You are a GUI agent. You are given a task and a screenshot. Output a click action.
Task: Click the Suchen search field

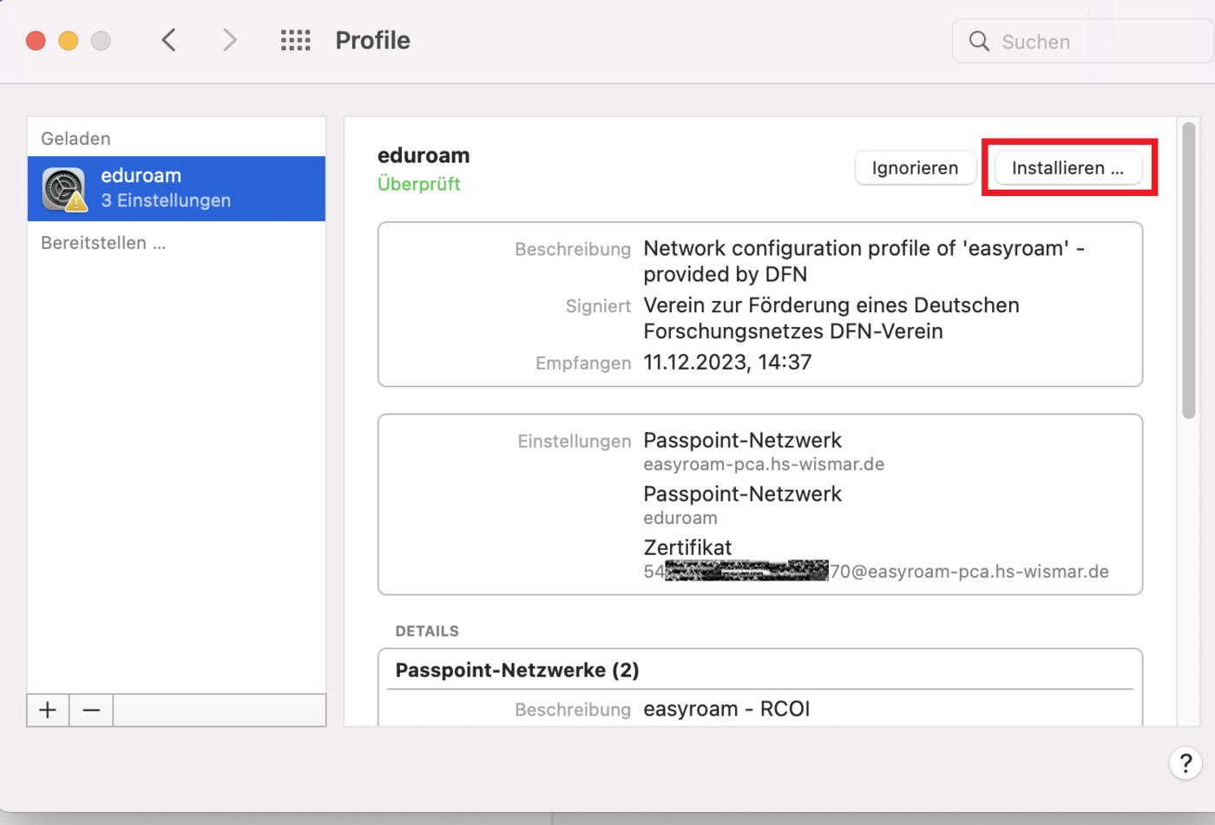point(1082,41)
